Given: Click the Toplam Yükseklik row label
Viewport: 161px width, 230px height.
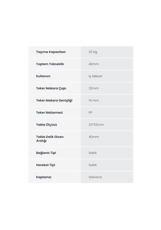Looking at the screenshot, I should (x=50, y=64).
